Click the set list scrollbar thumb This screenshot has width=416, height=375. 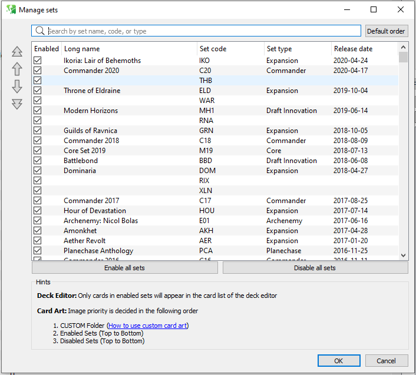(403, 57)
